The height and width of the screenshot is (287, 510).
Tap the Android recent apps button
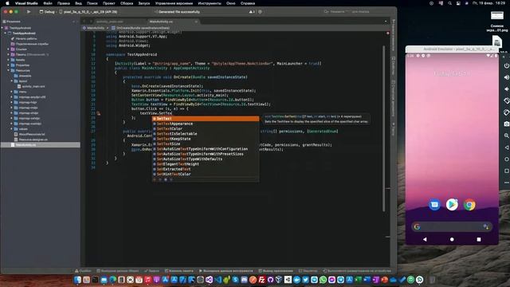(479, 239)
